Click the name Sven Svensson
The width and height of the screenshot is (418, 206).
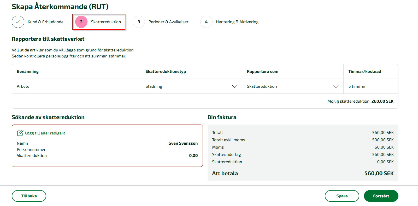(x=183, y=143)
